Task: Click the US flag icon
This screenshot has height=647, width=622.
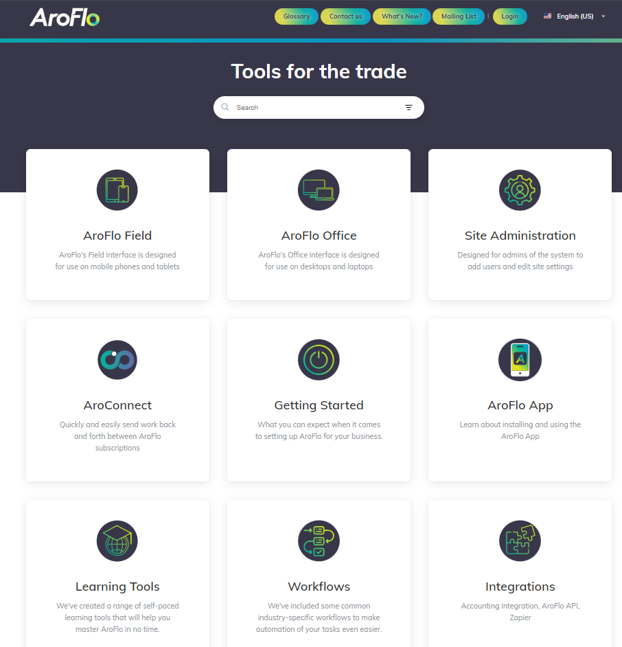Action: point(547,16)
